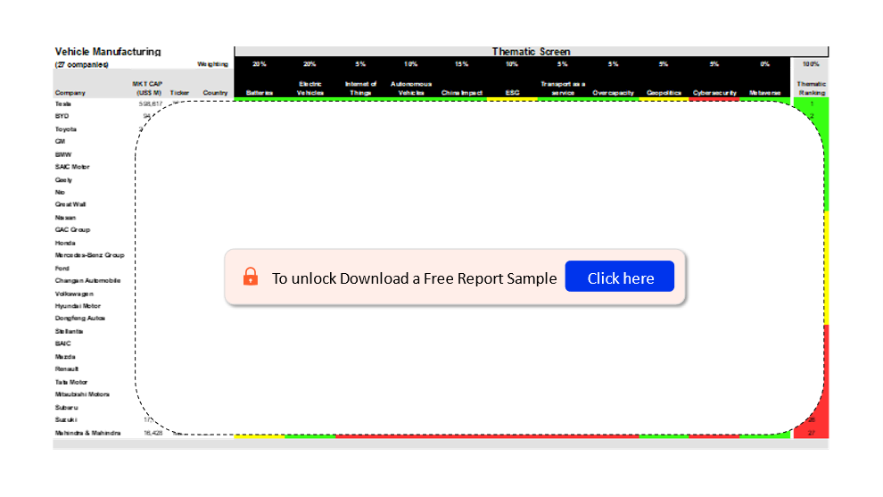Select the Mercedes-Benz Group row label
The image size is (883, 497).
point(89,255)
